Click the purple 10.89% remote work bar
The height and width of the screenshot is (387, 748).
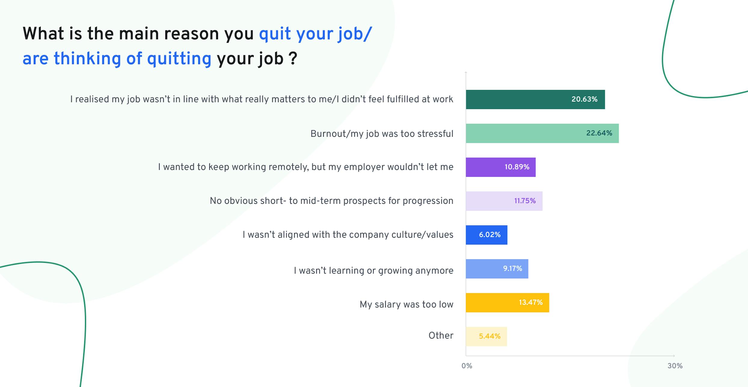click(501, 167)
